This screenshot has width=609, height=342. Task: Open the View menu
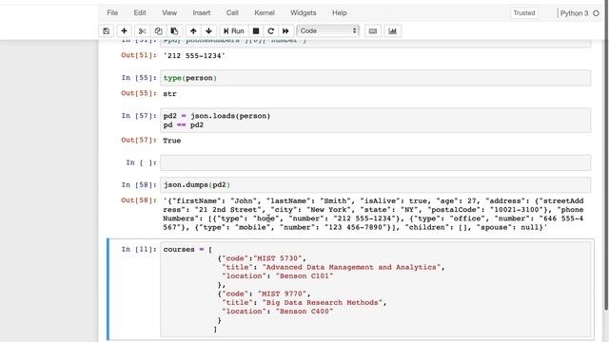pos(169,12)
